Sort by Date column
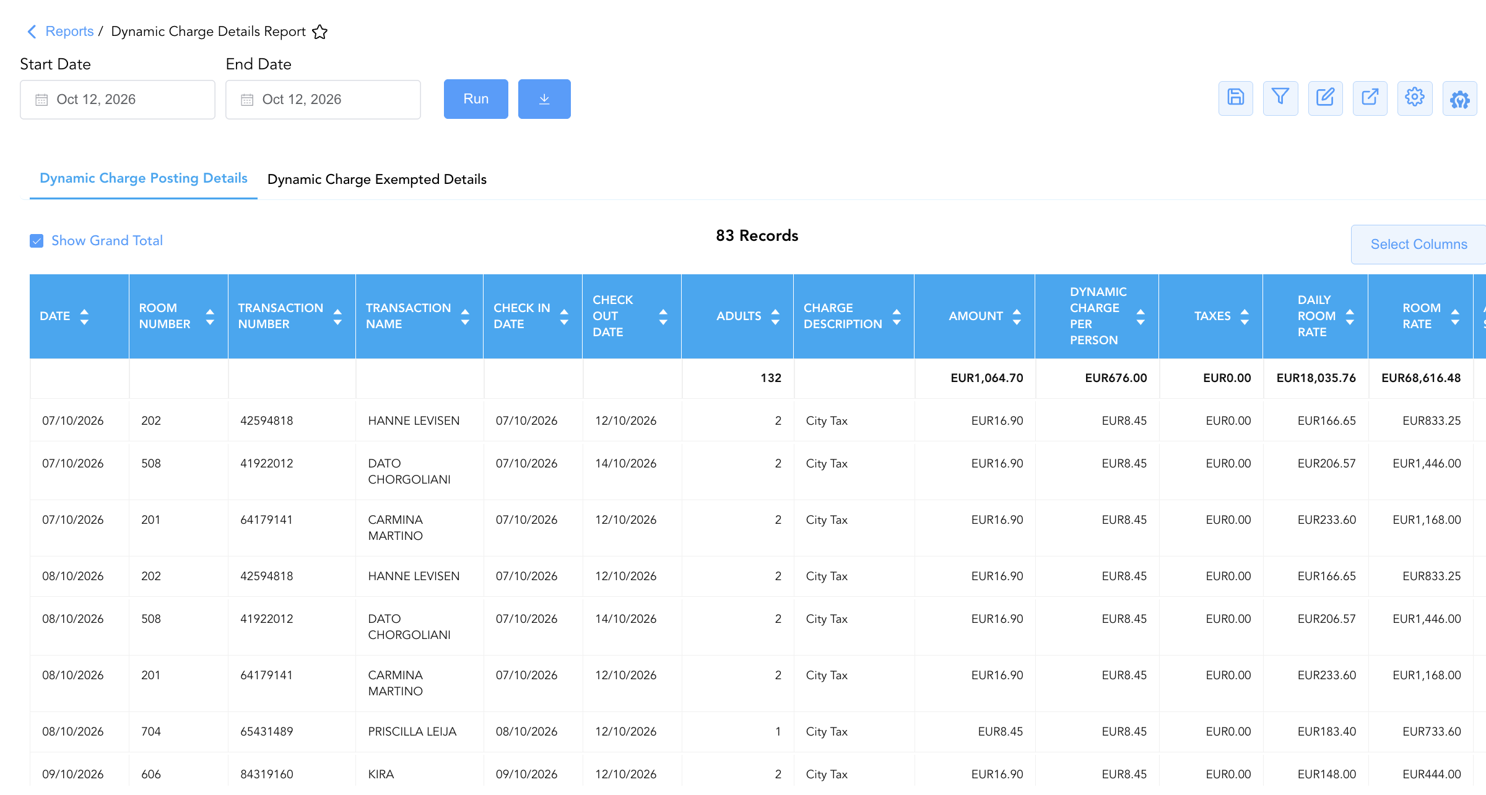 84,316
